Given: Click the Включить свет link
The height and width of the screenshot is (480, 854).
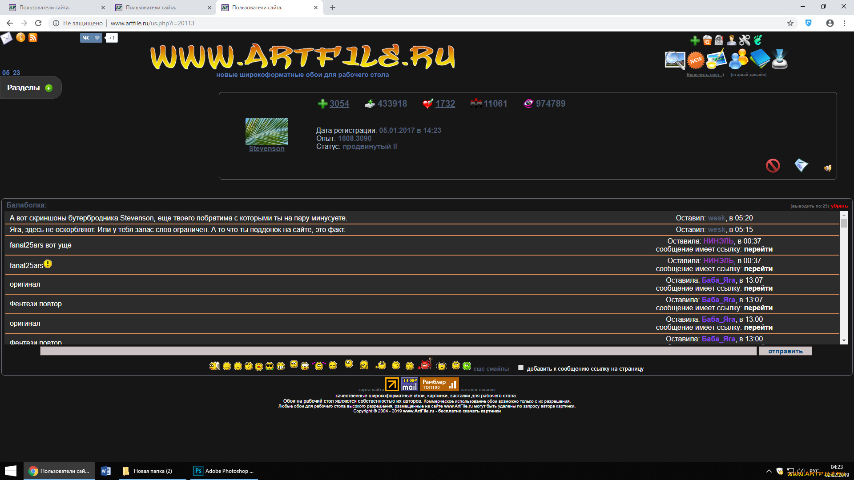Looking at the screenshot, I should pos(705,75).
